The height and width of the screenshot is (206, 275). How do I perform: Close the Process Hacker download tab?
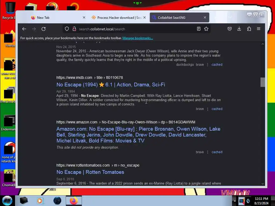click(x=144, y=17)
